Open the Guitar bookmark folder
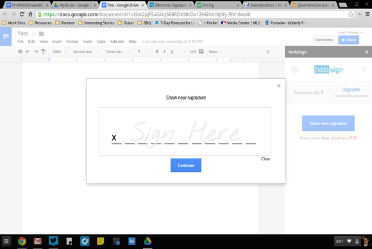The width and height of the screenshot is (372, 249). click(126, 23)
